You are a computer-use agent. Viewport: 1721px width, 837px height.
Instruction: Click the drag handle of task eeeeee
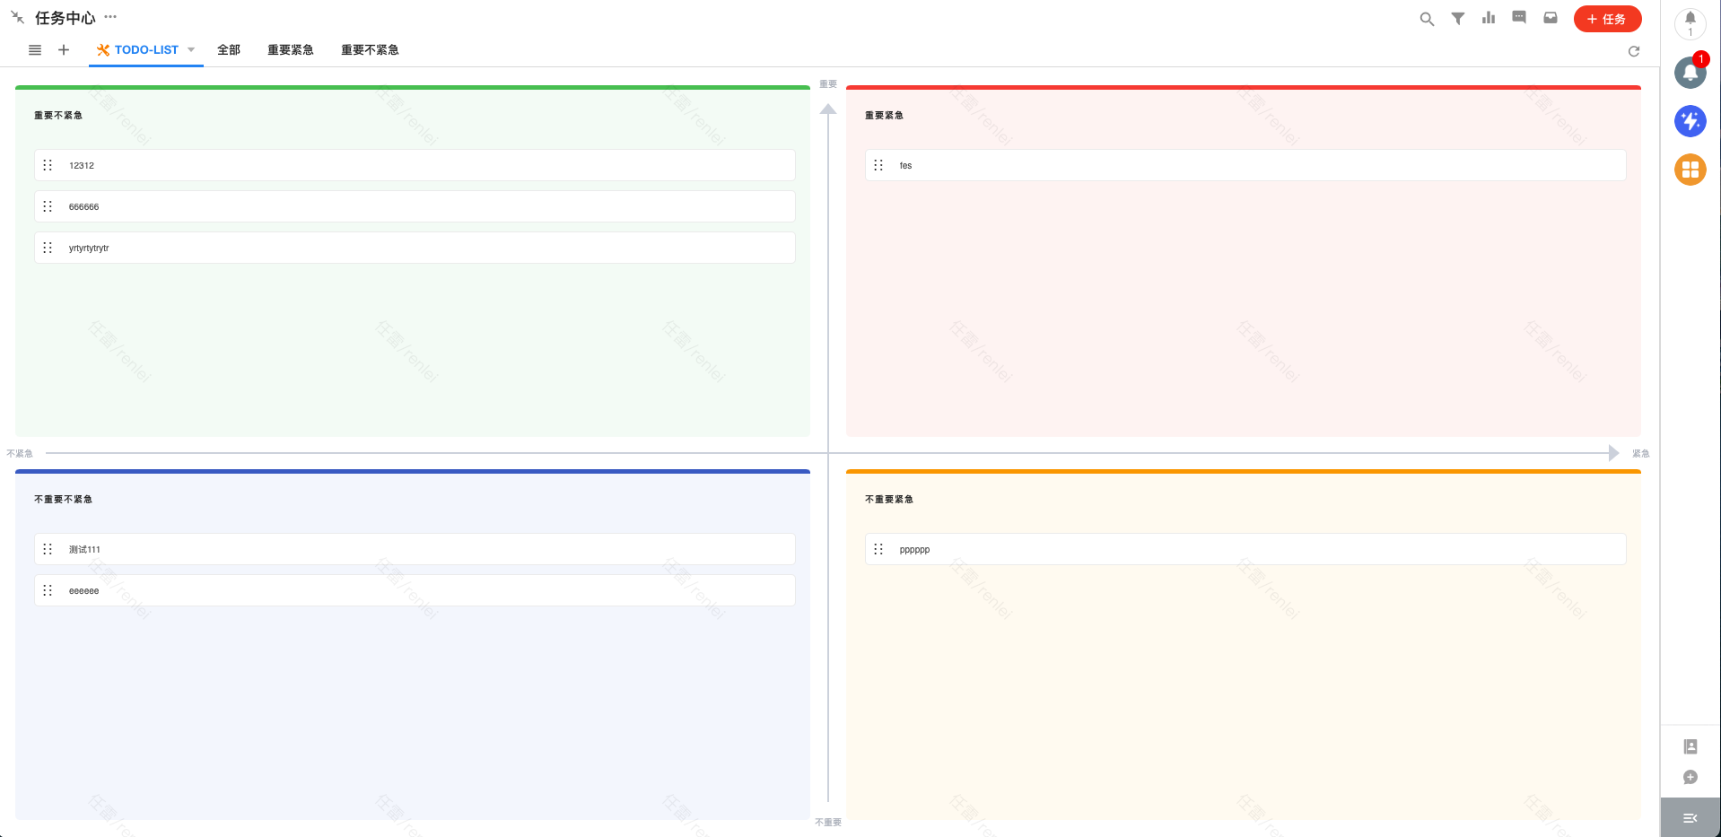tap(48, 590)
